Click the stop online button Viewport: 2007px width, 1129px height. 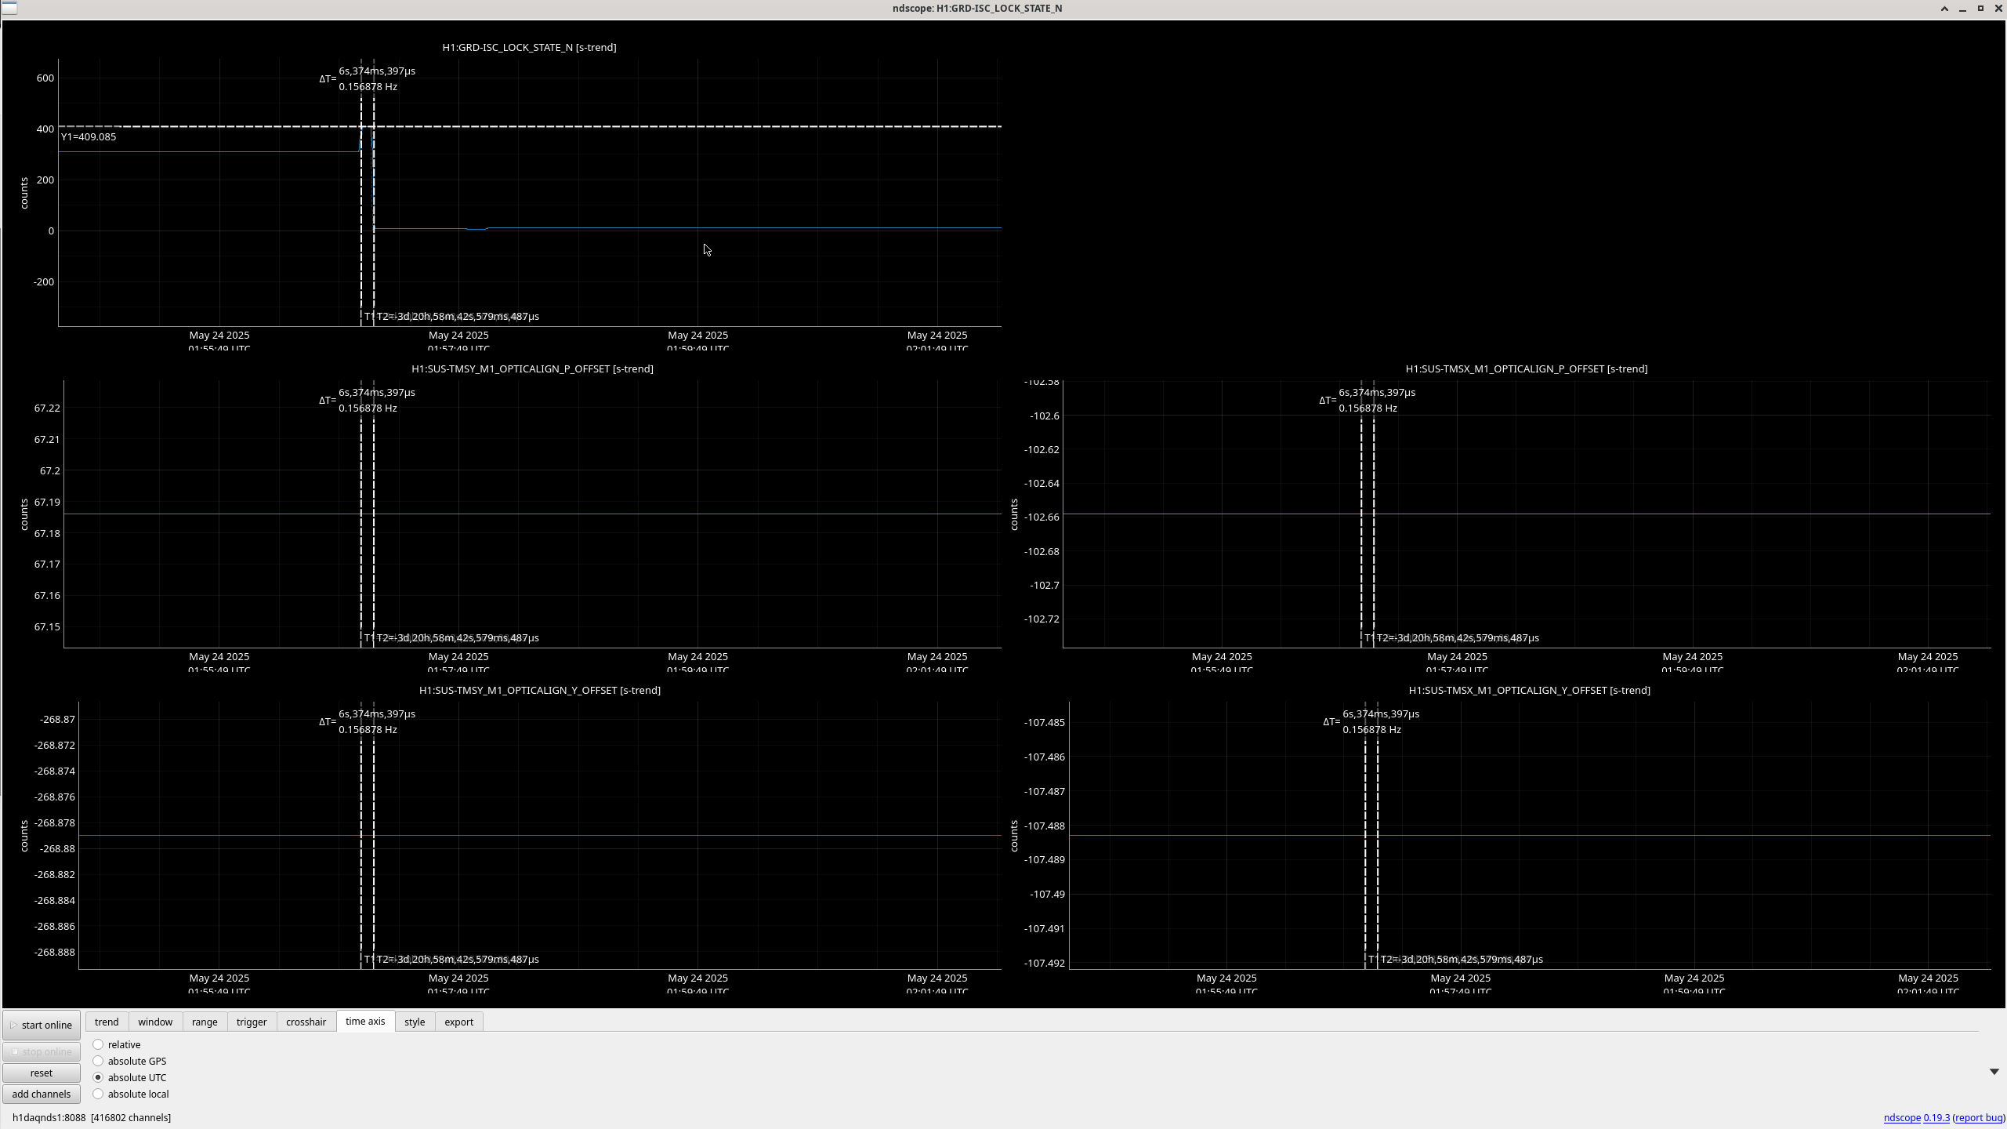42,1051
